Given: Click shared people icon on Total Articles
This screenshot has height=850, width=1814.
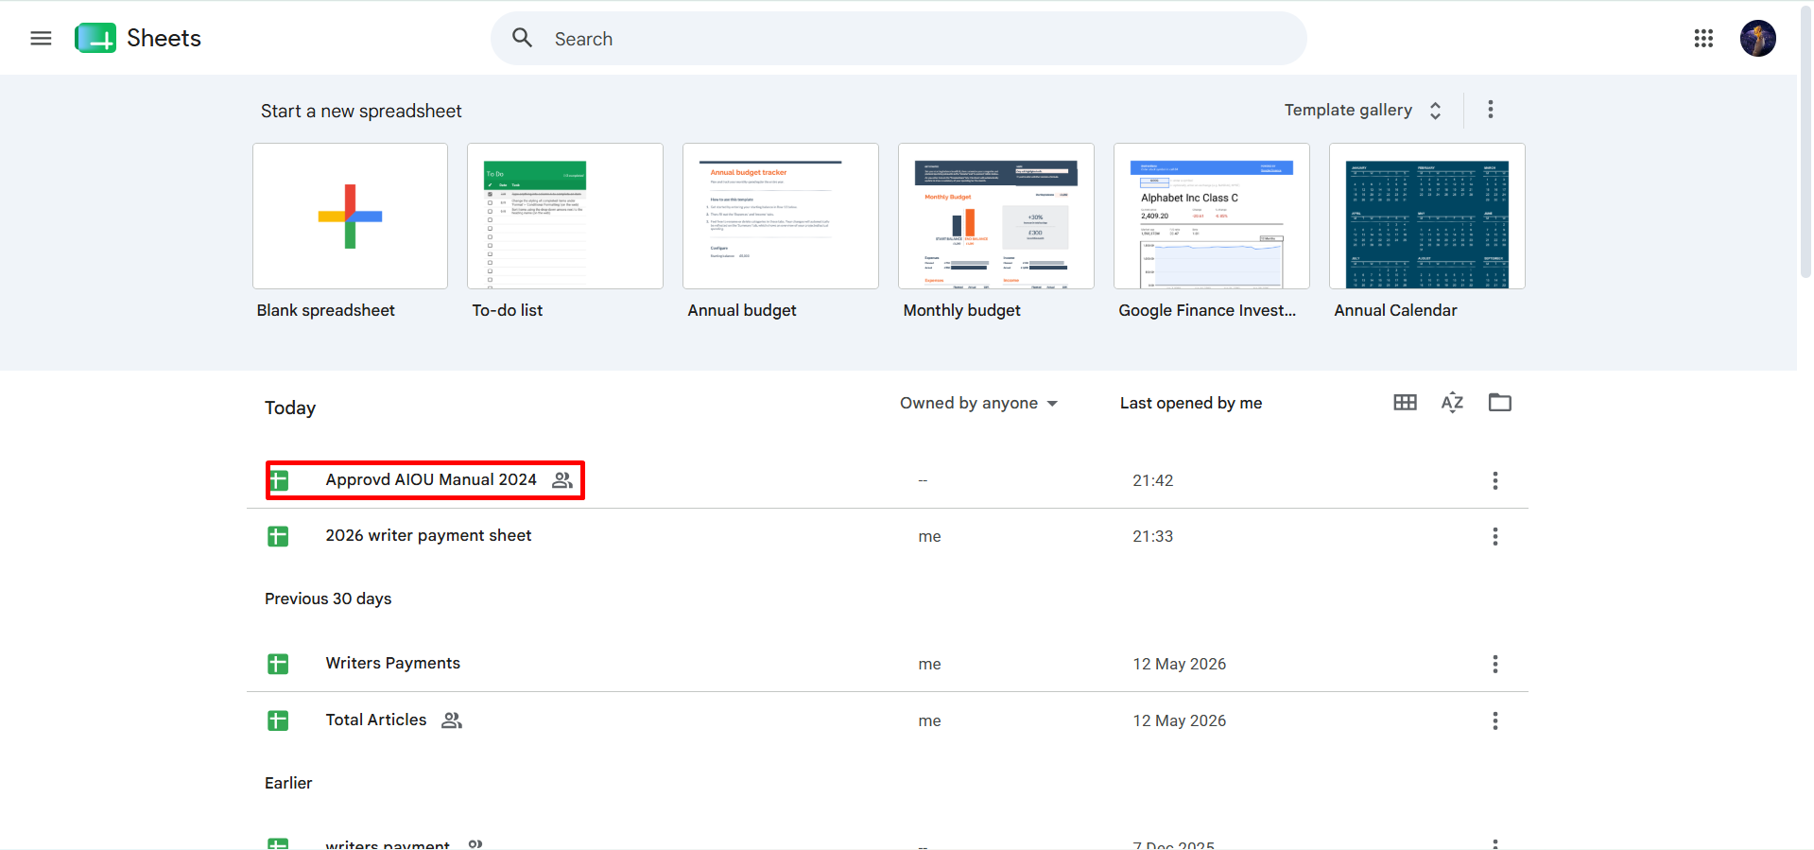Looking at the screenshot, I should [452, 720].
